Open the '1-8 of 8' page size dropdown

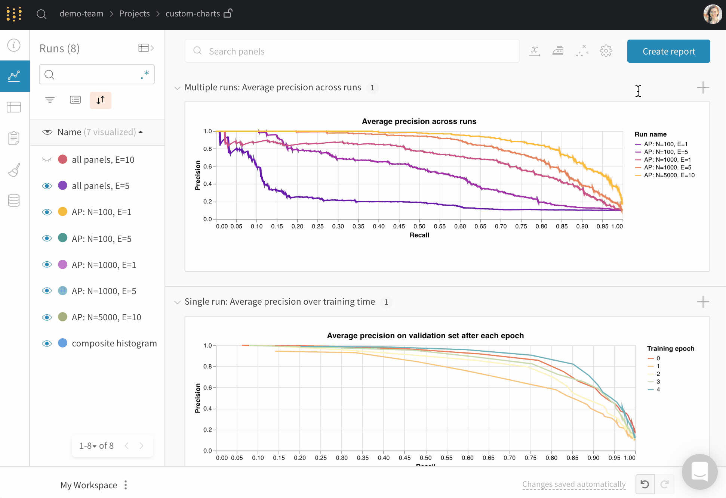[x=95, y=445]
